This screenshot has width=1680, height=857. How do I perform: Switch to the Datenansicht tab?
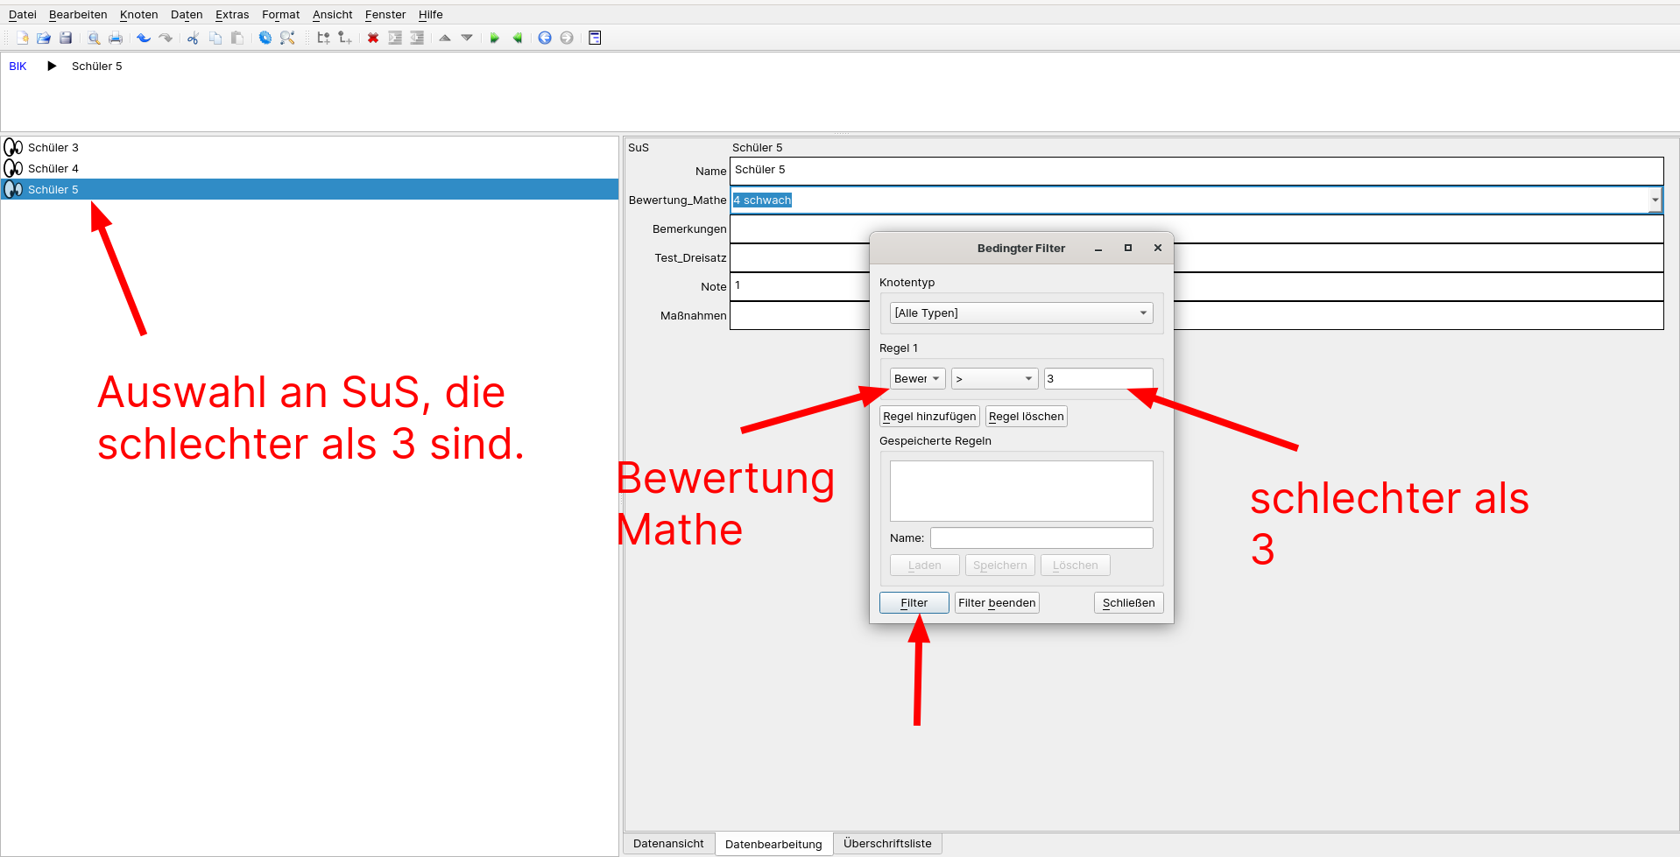pyautogui.click(x=668, y=844)
